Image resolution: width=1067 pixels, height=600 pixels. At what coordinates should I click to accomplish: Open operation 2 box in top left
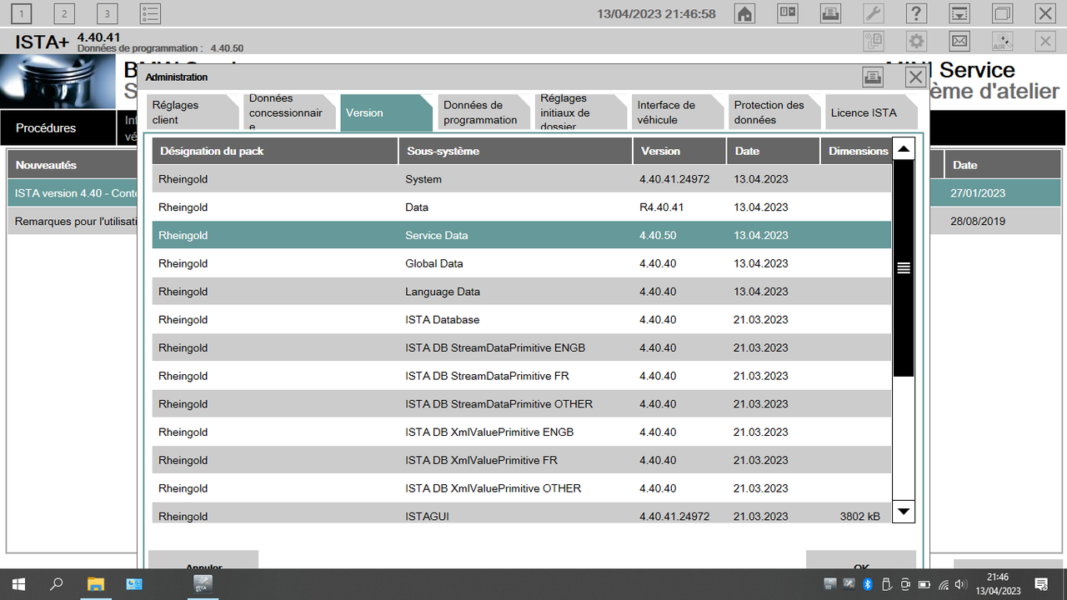(x=64, y=13)
